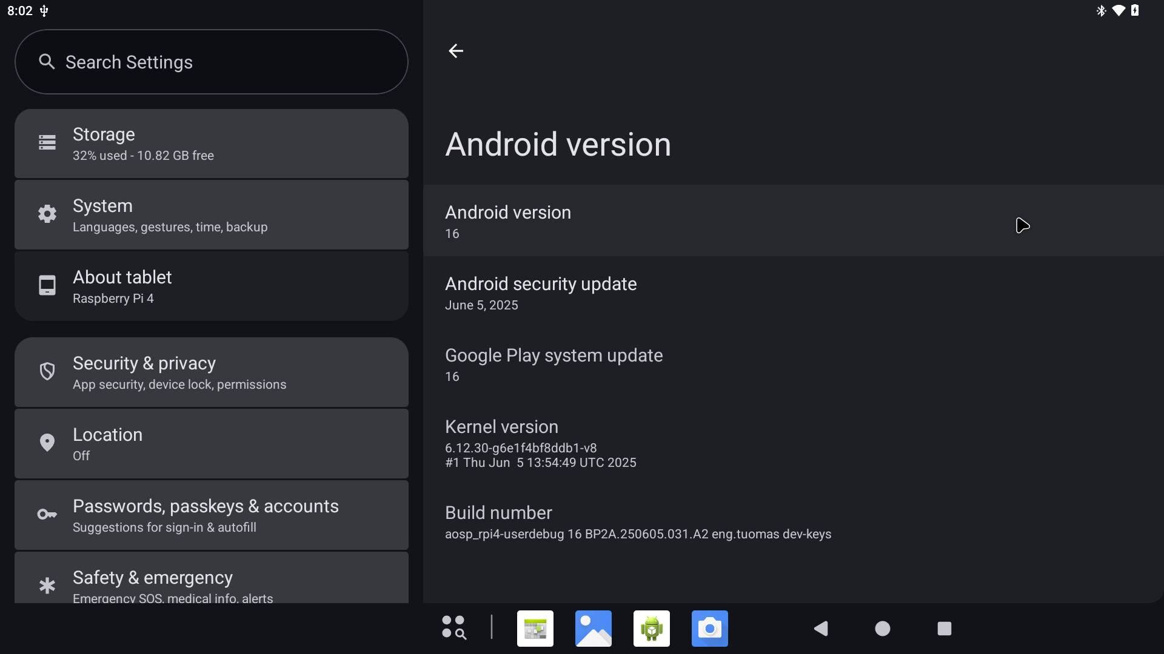Launch the green Android app icon

point(651,629)
